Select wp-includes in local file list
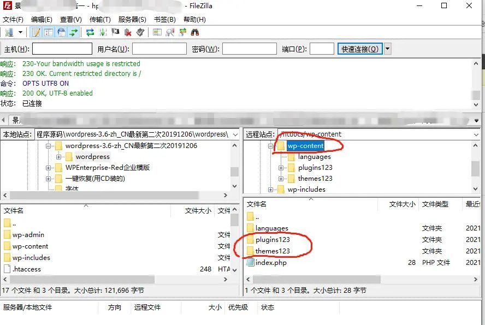The height and width of the screenshot is (325, 485). [x=31, y=258]
